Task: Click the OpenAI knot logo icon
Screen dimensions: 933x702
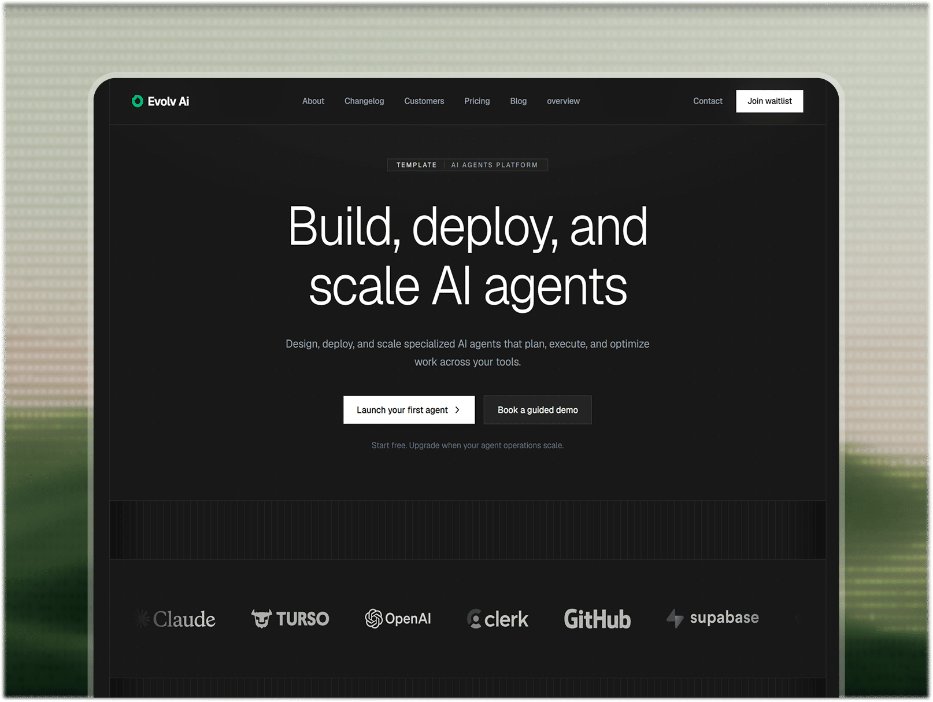Action: click(373, 619)
